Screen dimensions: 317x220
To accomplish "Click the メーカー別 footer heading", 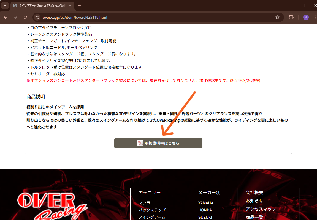I will pos(209,193).
